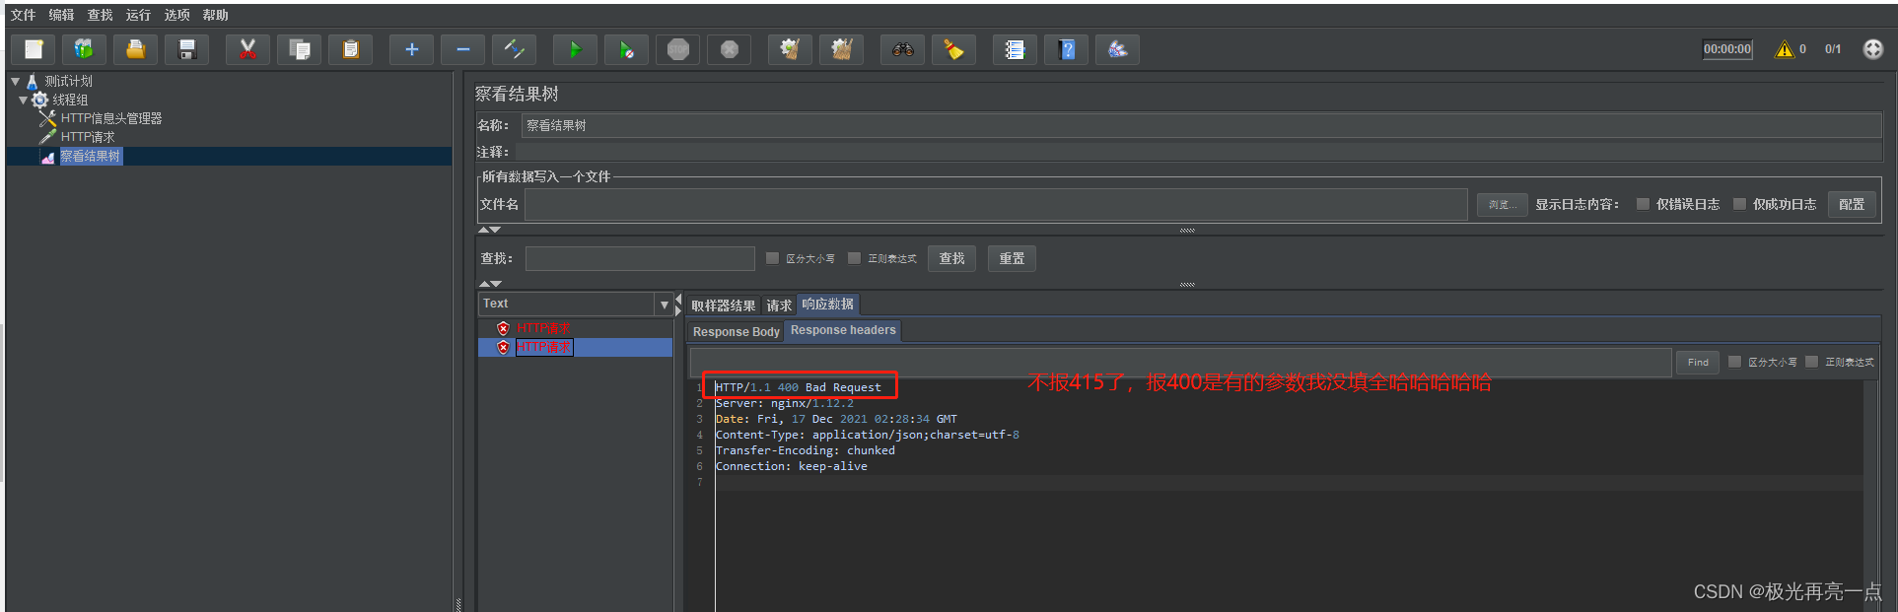Open the warning log indicator
The image size is (1898, 612).
pos(1785,49)
